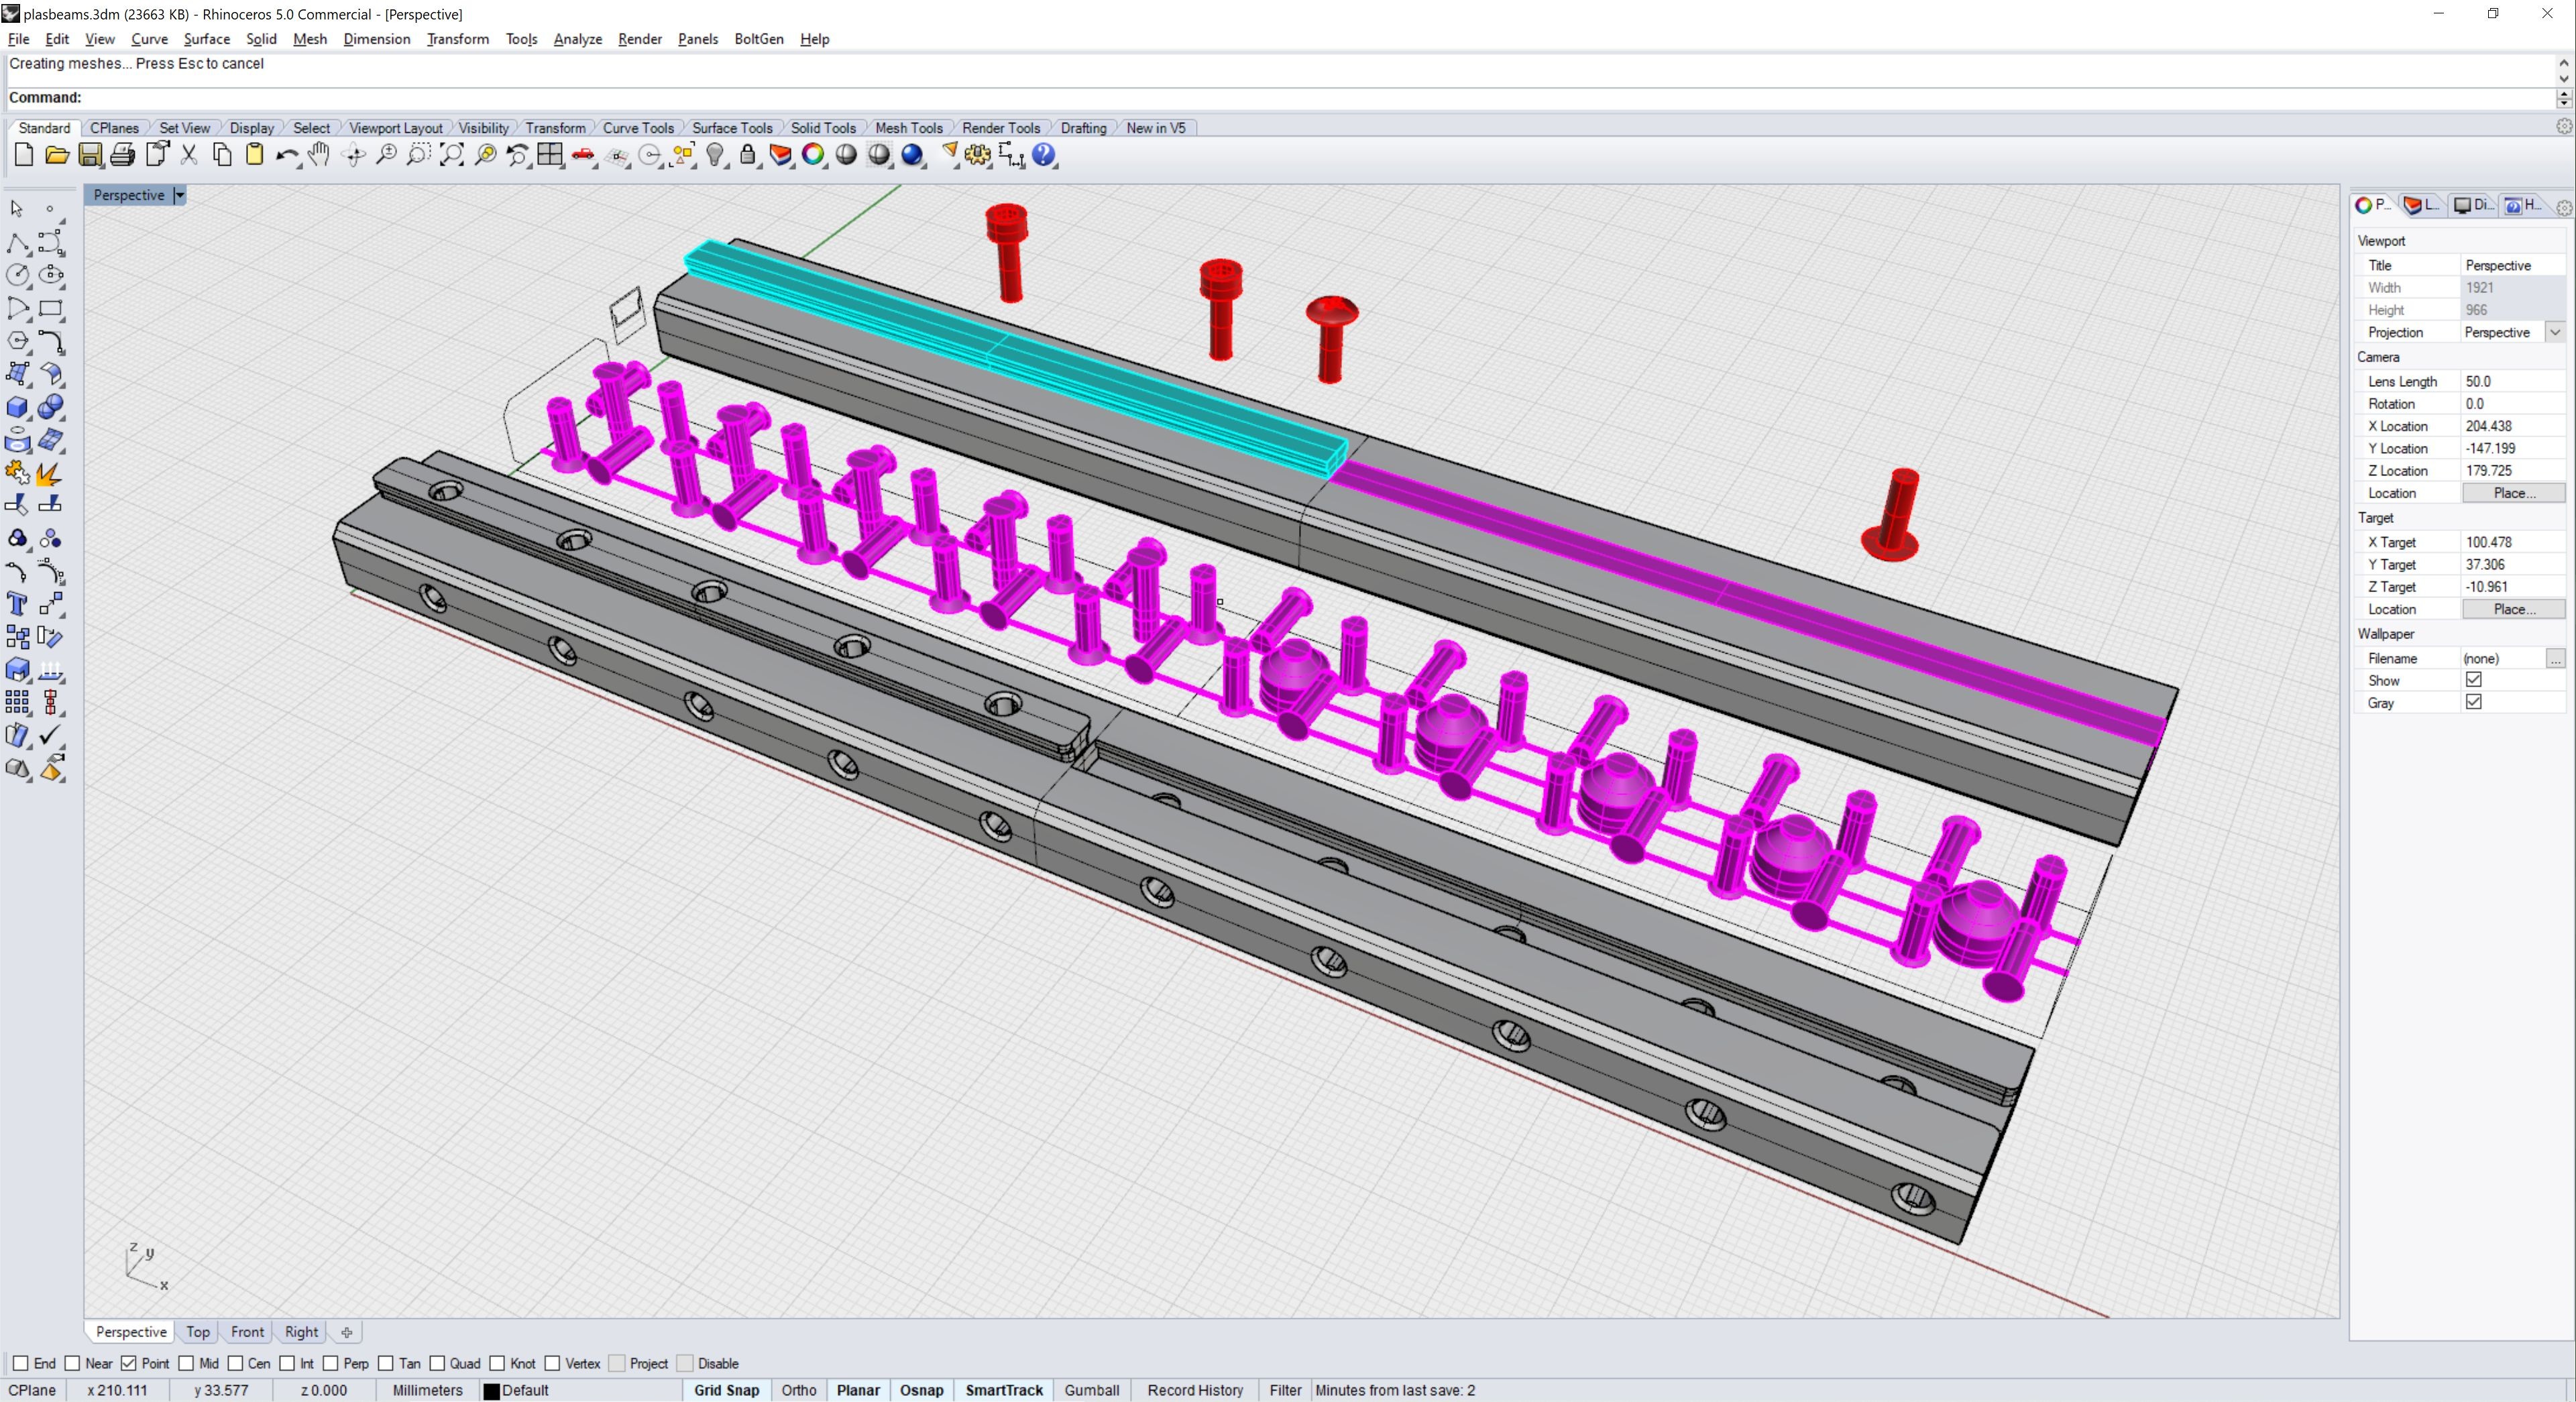Toggle Gumball in status bar
This screenshot has height=1402, width=2576.
click(1092, 1390)
